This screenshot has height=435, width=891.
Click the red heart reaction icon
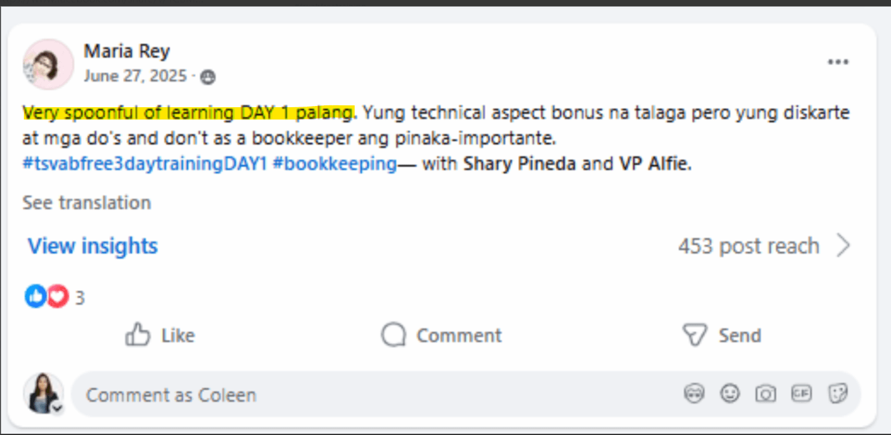coord(57,297)
